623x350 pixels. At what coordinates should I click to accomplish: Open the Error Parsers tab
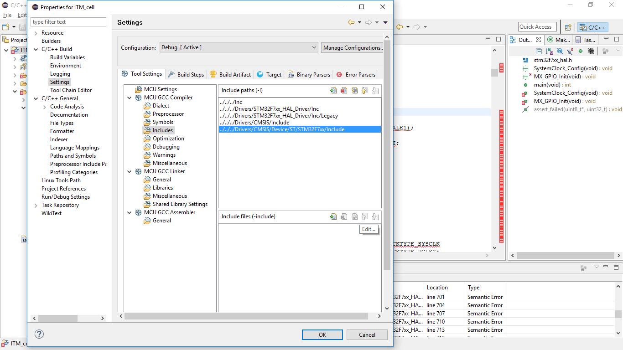[356, 74]
